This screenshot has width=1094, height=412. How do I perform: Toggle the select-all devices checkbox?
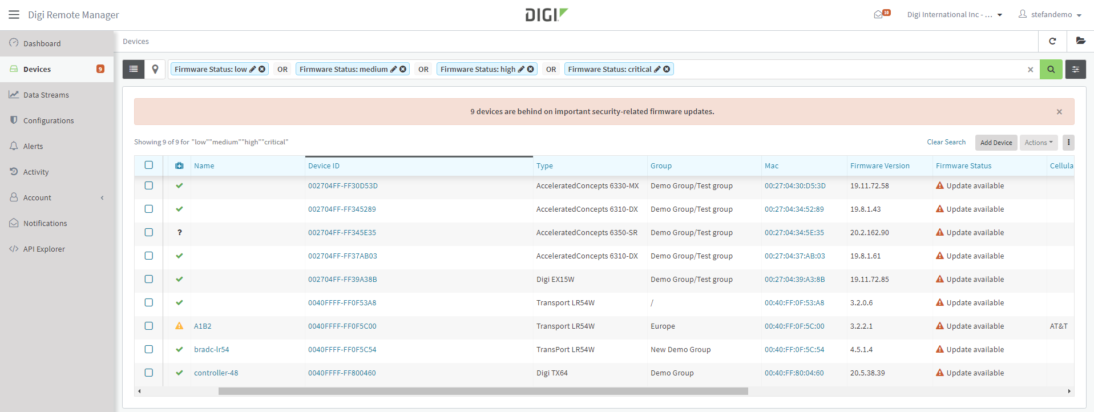(149, 165)
